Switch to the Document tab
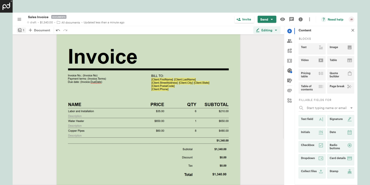Viewport: 370px width, 185px height. 39,30
